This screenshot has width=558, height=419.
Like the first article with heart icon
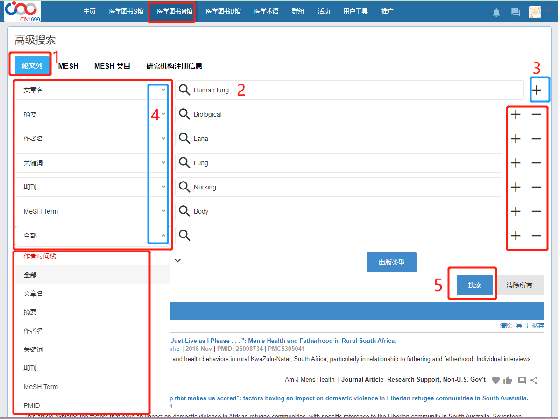coord(496,380)
